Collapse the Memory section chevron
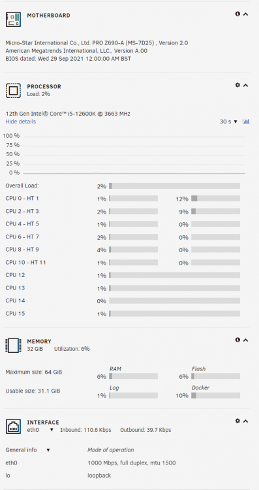259x490 pixels. tap(245, 340)
